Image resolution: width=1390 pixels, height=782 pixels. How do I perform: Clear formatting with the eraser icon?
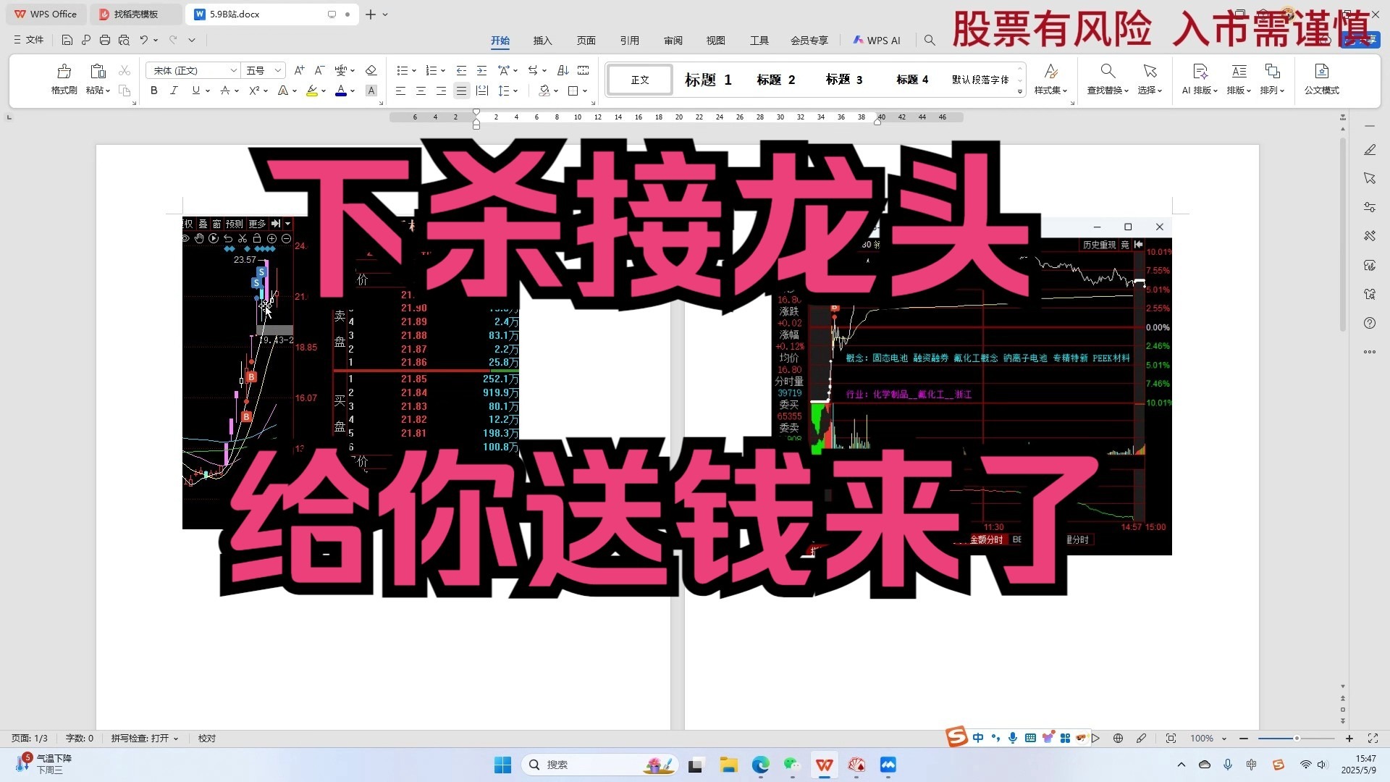371,70
